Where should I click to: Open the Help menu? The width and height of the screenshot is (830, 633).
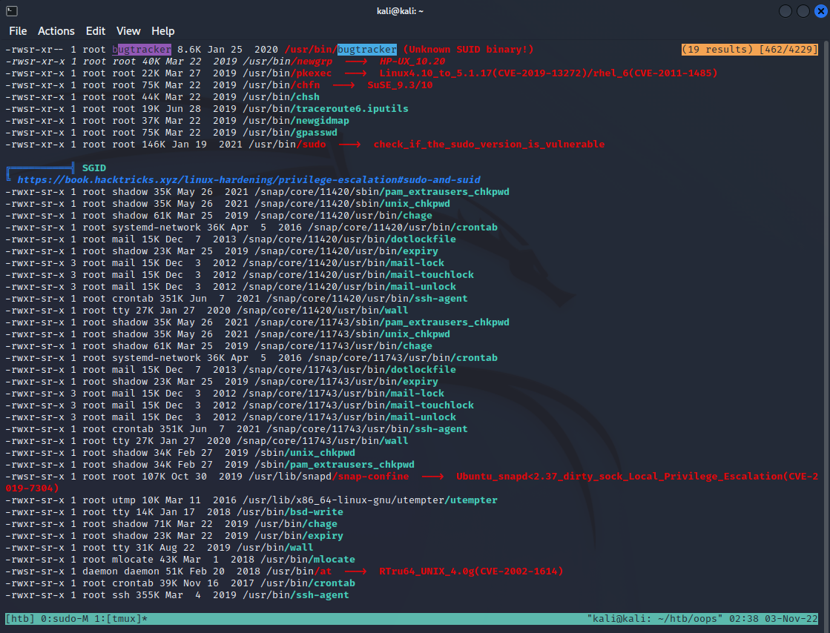click(x=163, y=31)
